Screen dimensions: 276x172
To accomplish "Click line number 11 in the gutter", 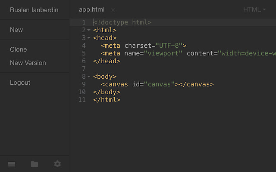I will click(x=82, y=100).
